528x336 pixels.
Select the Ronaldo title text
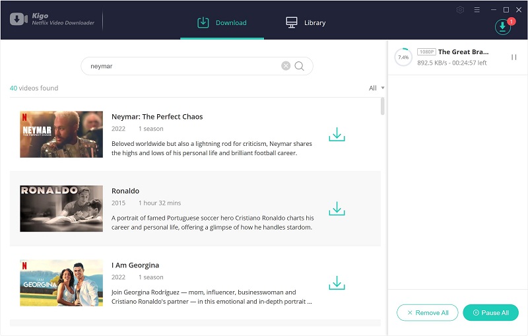pos(125,191)
